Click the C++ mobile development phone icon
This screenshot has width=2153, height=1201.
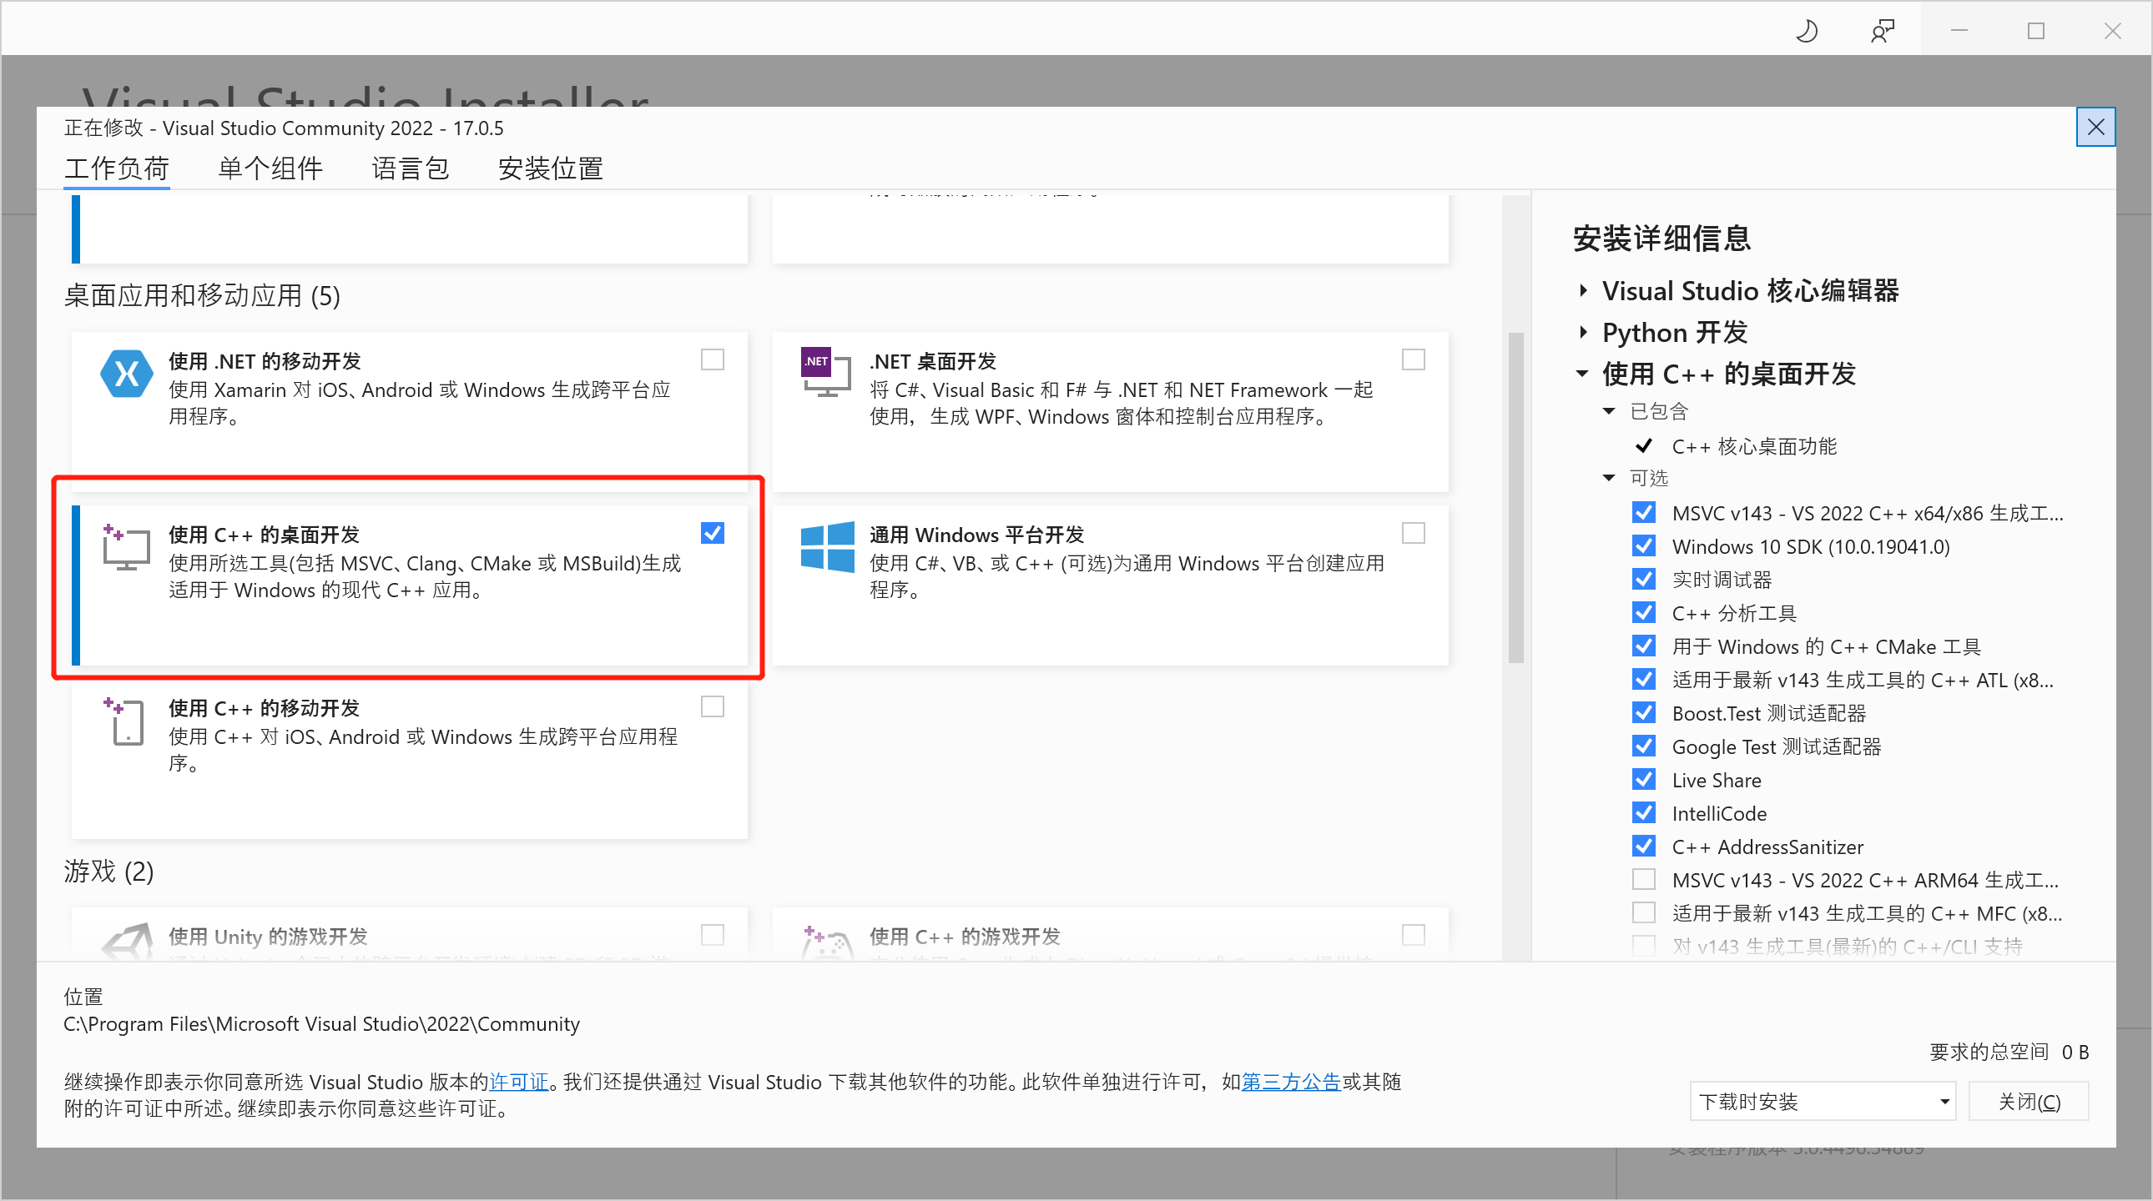click(x=126, y=721)
